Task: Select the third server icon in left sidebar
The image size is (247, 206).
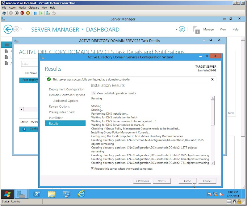Action: point(6,57)
